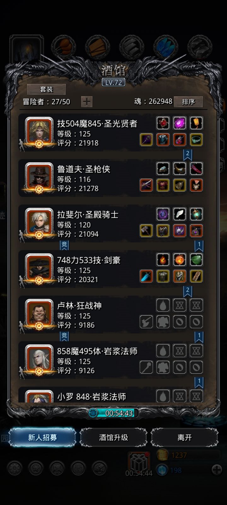Tap the white feather item of 拉斐尔·圣殿骑士
This screenshot has width=227, height=505.
tap(179, 214)
